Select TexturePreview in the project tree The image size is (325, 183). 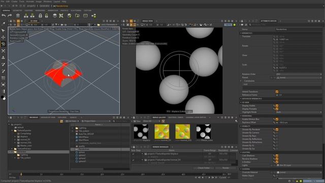pyautogui.click(x=24, y=149)
